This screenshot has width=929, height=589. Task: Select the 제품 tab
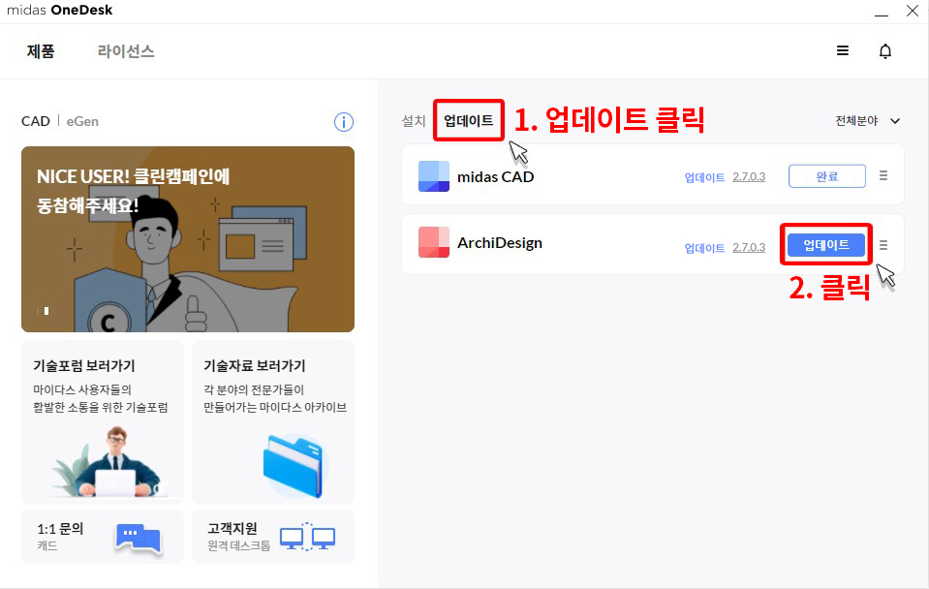click(41, 51)
